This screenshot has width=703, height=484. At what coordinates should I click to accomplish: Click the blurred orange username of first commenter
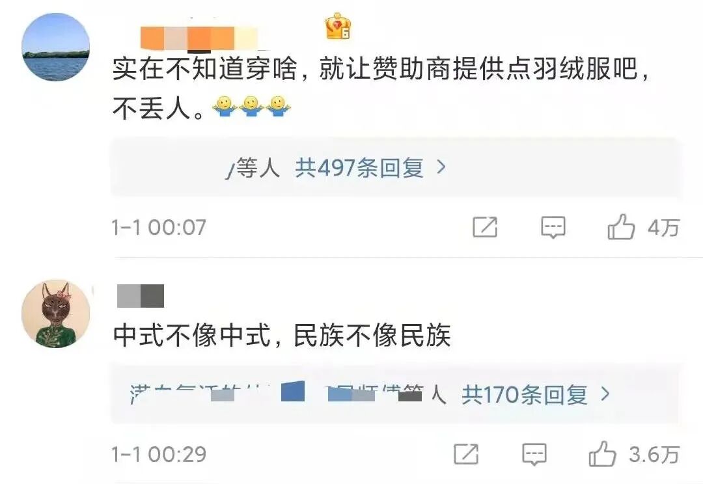point(199,38)
